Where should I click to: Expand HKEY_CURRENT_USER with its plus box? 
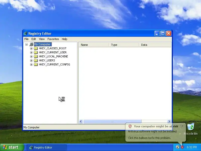click(31, 52)
